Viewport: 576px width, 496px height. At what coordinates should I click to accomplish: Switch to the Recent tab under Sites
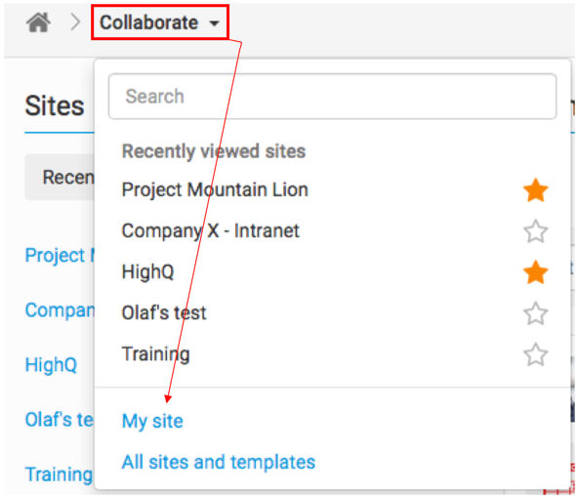[60, 178]
